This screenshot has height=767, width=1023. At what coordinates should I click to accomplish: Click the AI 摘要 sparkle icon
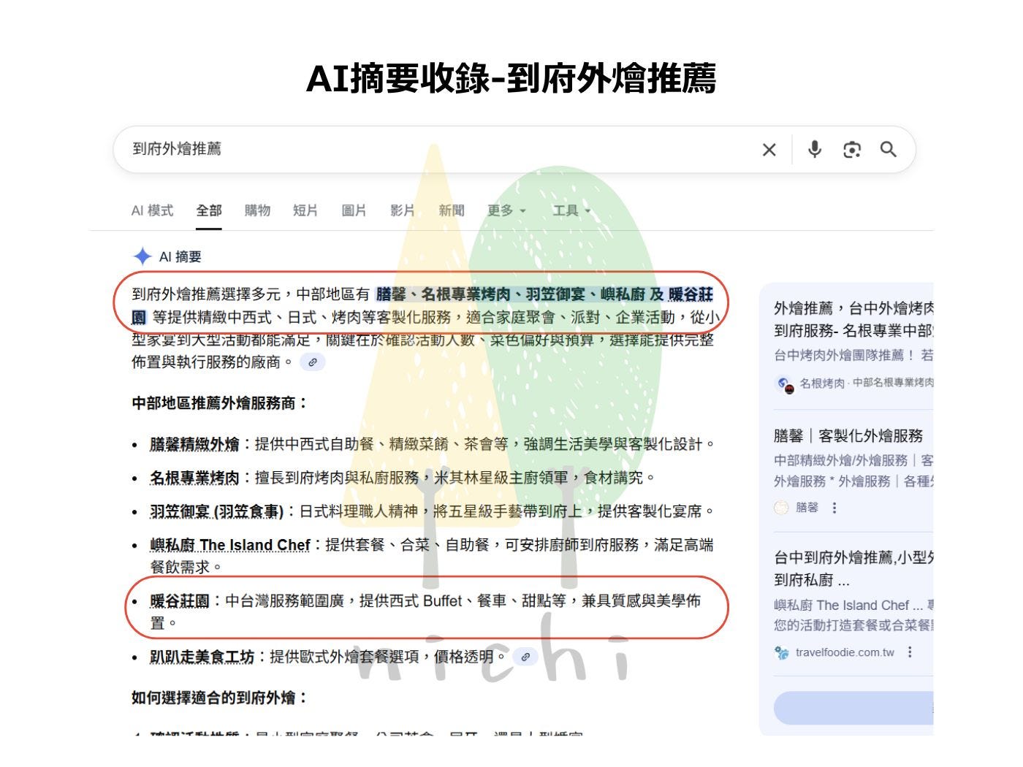pyautogui.click(x=142, y=256)
